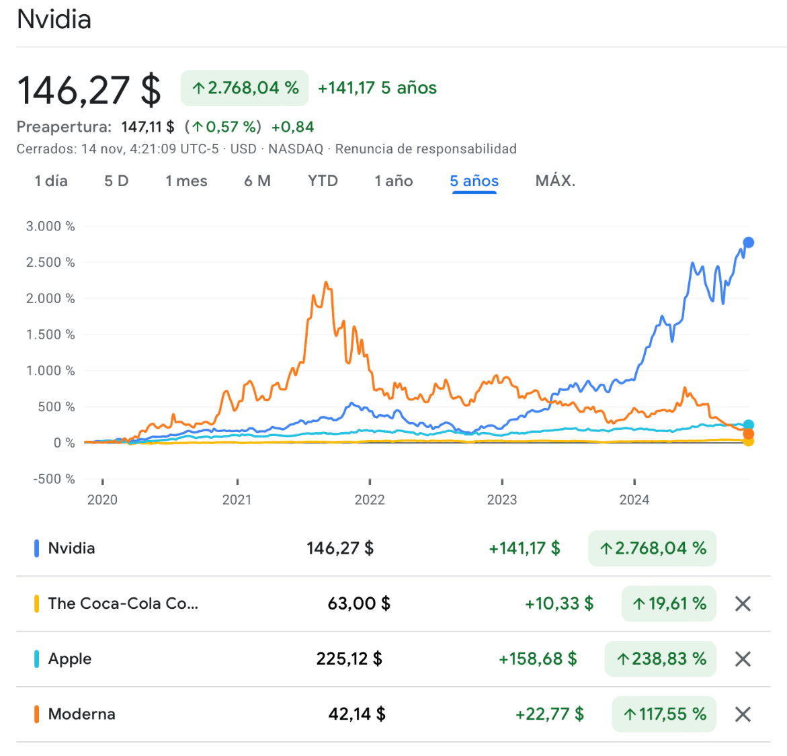
Task: Switch chart to 1 mes range
Action: pos(186,181)
